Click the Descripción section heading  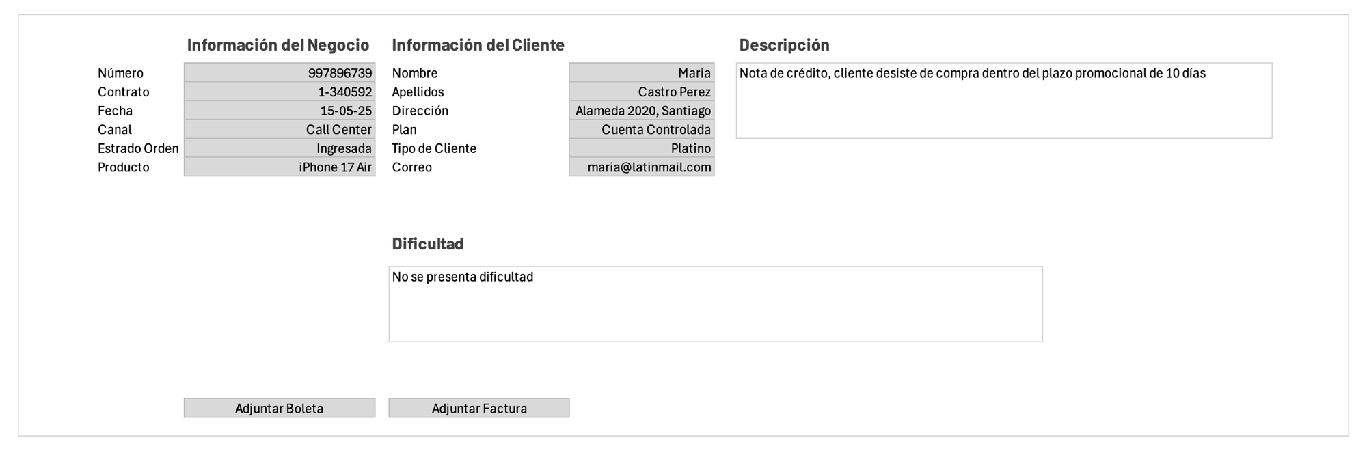pyautogui.click(x=784, y=45)
